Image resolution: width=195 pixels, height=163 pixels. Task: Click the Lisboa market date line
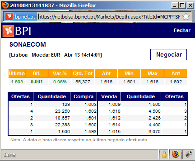[x=56, y=55]
